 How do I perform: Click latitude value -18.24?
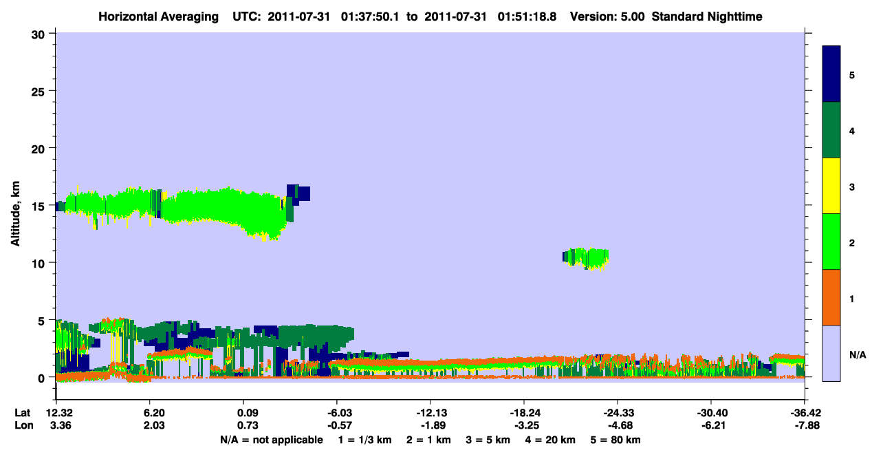coord(523,413)
